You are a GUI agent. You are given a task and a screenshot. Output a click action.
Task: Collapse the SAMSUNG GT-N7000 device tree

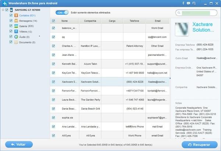pyautogui.click(x=3, y=10)
